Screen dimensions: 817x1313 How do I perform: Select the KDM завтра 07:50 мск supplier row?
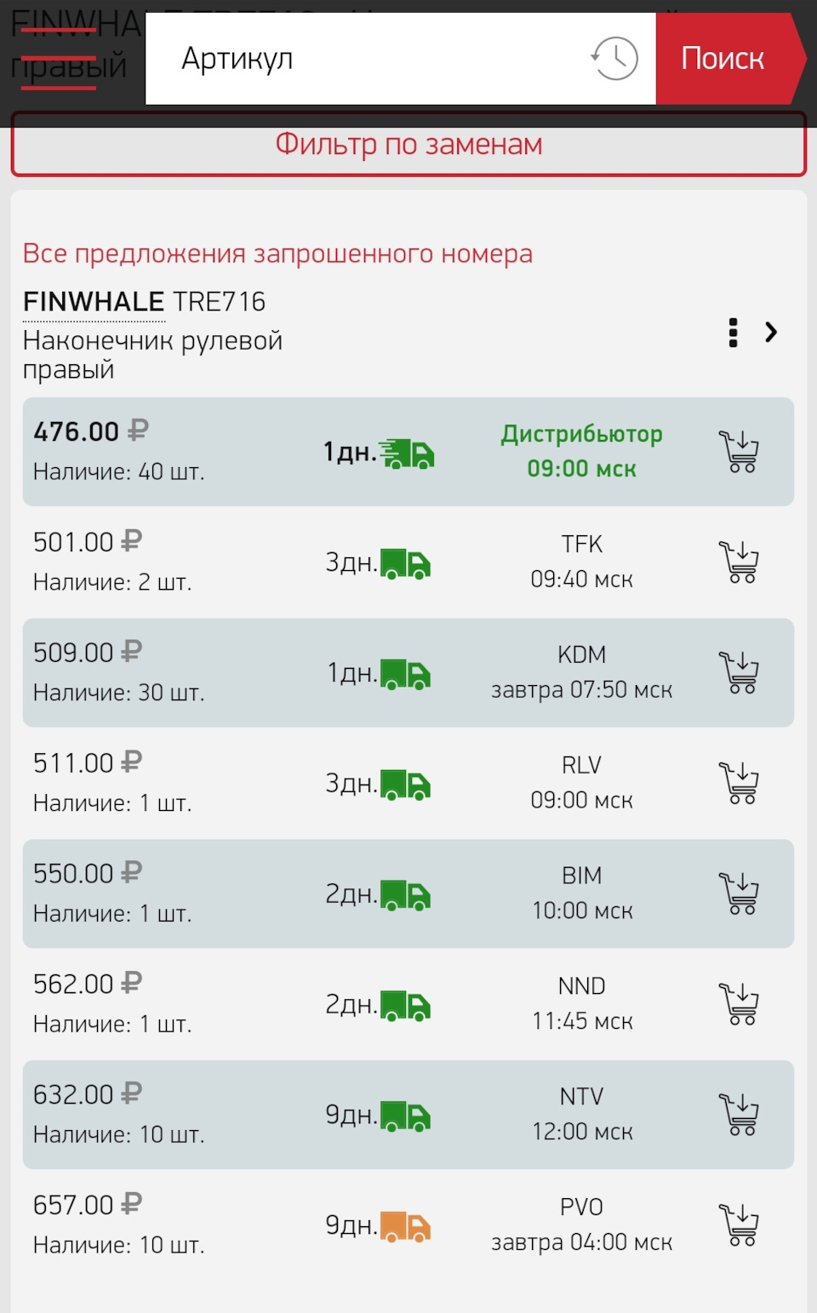(x=408, y=673)
